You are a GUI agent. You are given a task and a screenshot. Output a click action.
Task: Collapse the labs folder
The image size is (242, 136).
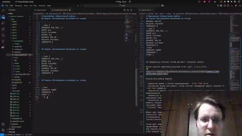[x=13, y=19]
